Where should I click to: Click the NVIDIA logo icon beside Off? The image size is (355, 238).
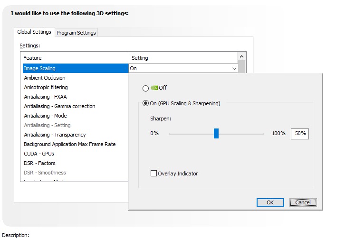154,88
